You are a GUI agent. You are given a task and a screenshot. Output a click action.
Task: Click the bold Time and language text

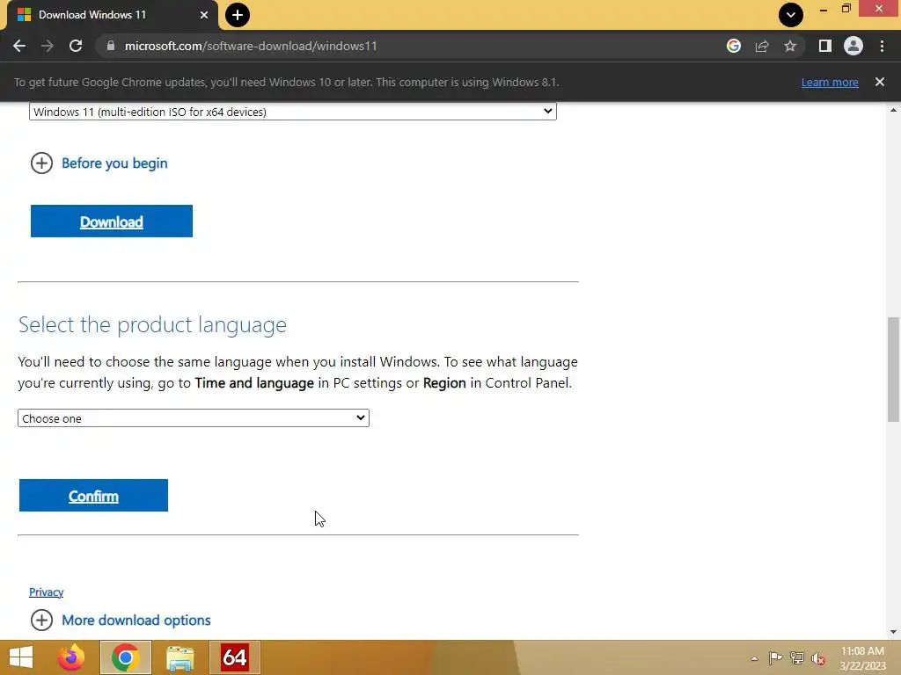pyautogui.click(x=254, y=383)
